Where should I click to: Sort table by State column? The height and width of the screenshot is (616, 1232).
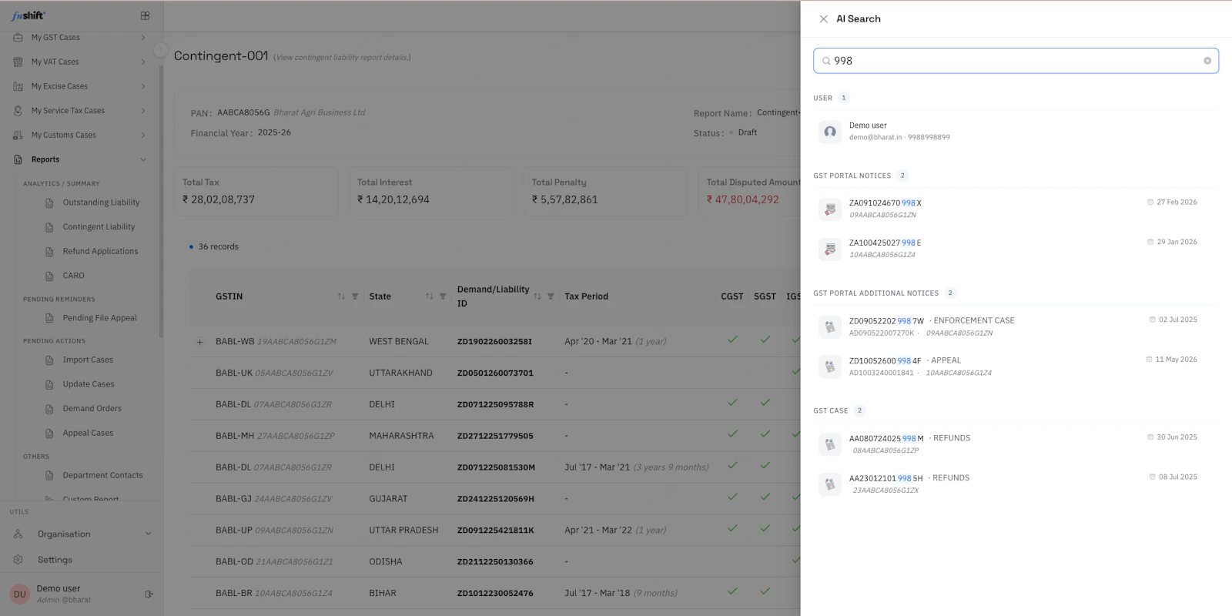coord(429,296)
